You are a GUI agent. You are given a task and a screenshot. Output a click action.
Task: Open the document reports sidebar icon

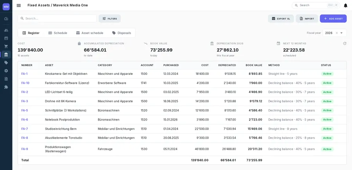[6, 79]
